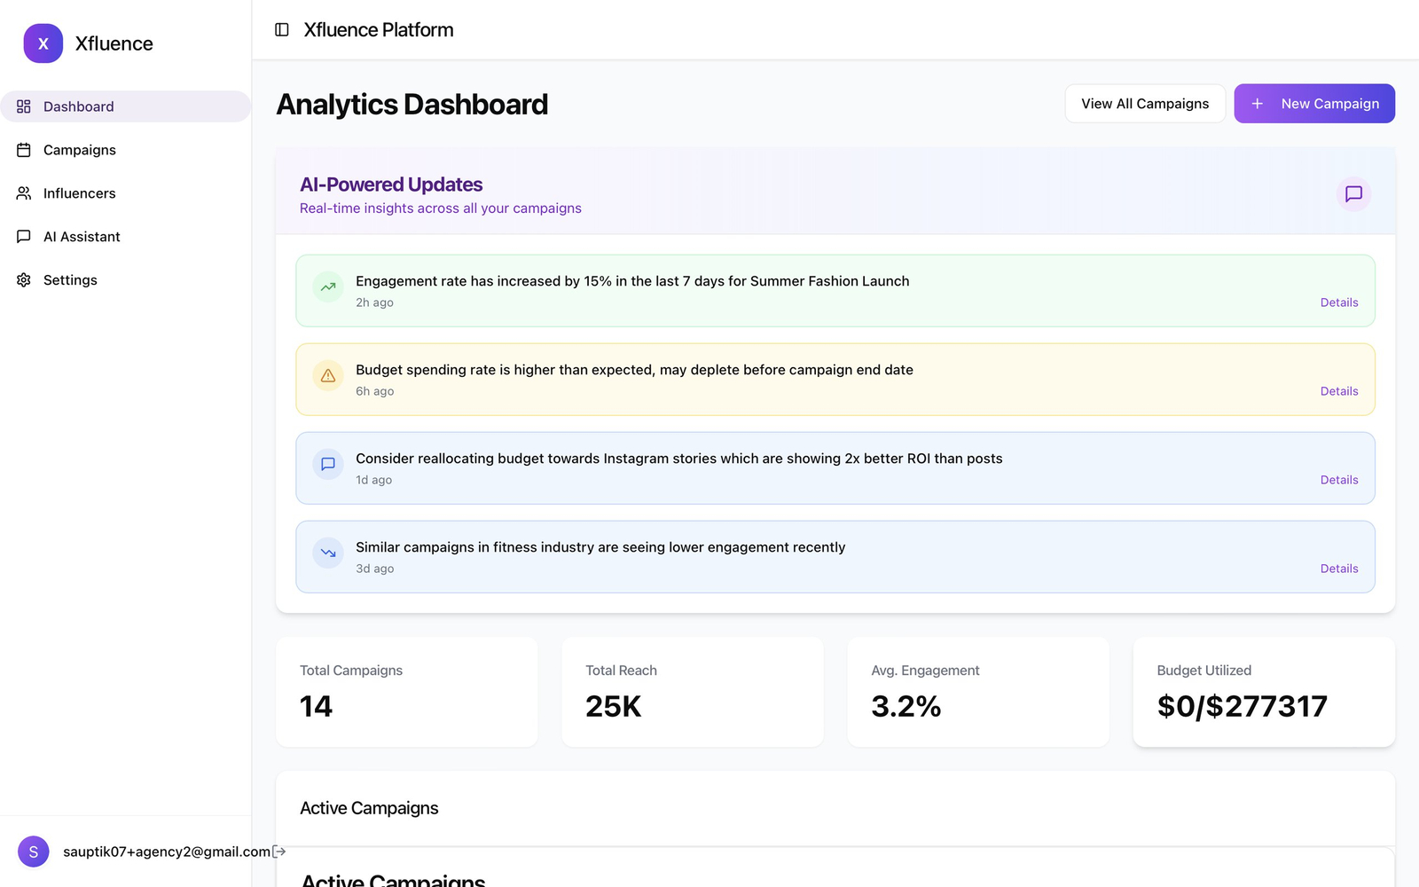
Task: Click the Active Campaigns section heading
Action: click(369, 808)
